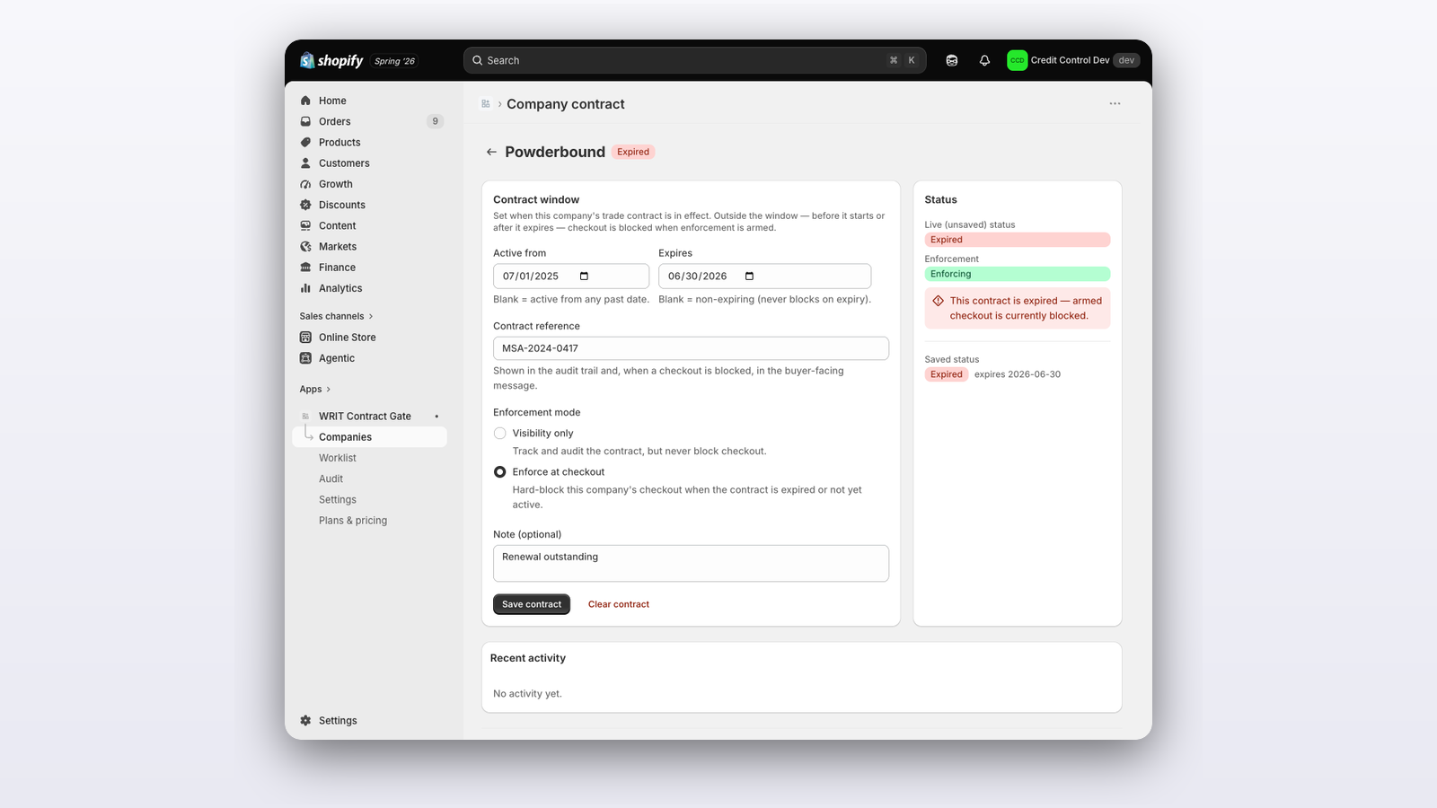This screenshot has width=1437, height=808.
Task: Click the Shopify logo
Action: tap(331, 60)
